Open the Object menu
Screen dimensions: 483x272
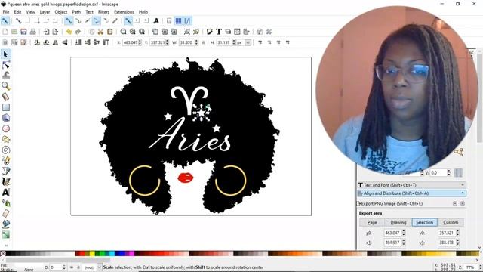pyautogui.click(x=60, y=12)
